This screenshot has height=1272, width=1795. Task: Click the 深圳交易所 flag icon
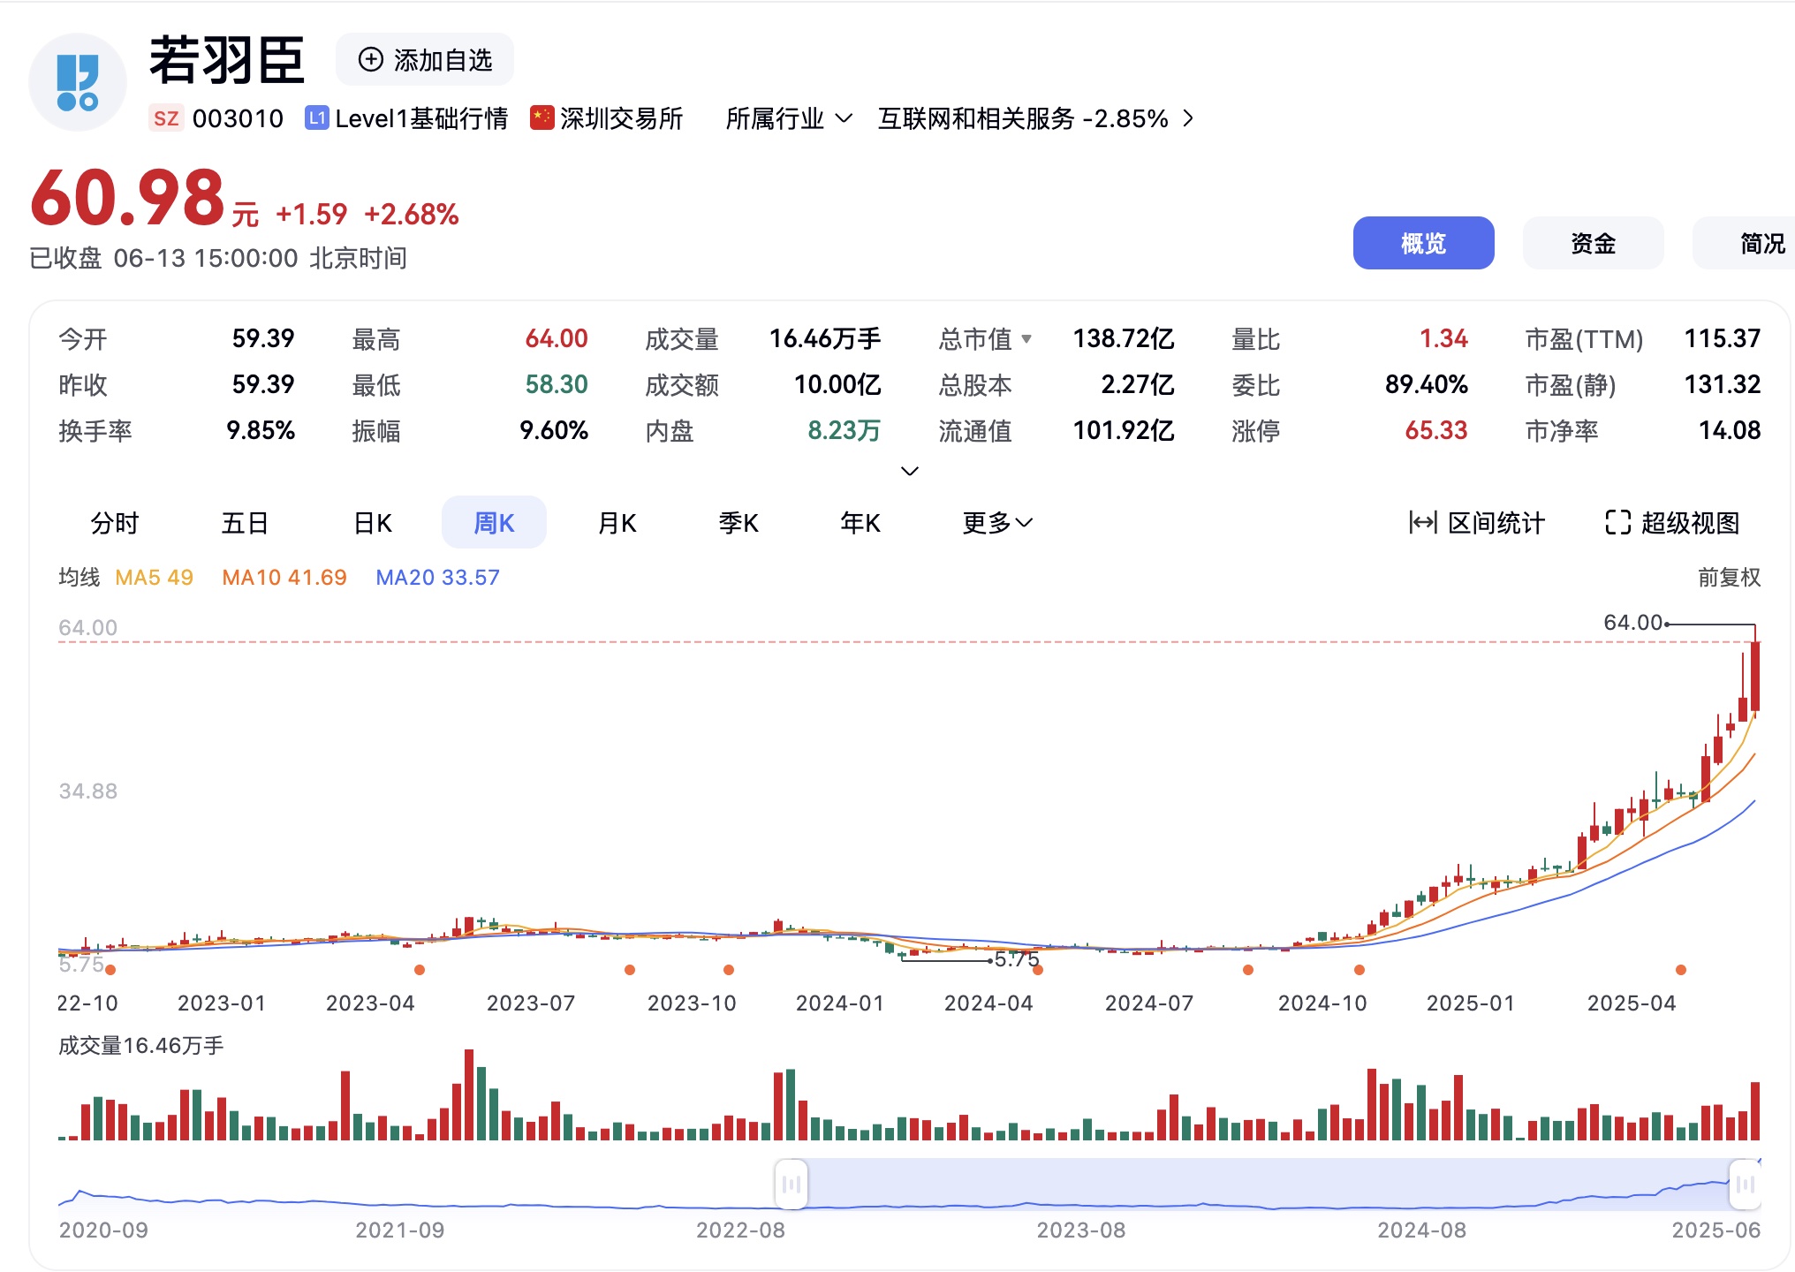click(x=542, y=118)
